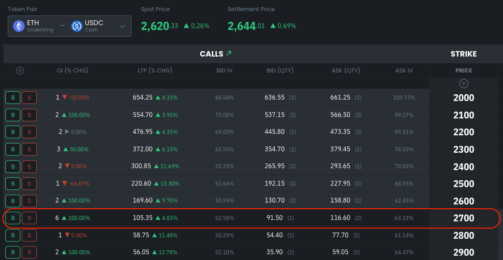Click the ETH token icon
Screen dimensions: 503x260
point(19,26)
